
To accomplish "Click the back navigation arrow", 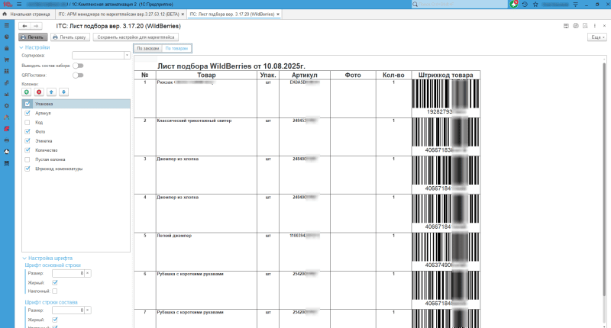I will pos(25,26).
